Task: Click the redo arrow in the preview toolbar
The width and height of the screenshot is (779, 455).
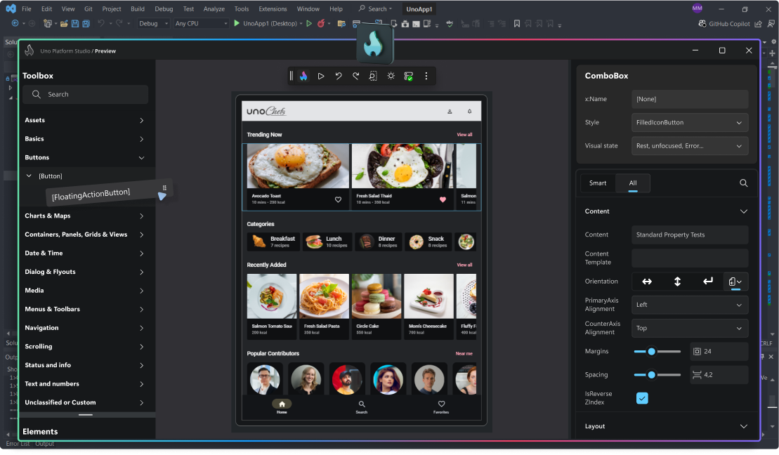Action: (355, 76)
